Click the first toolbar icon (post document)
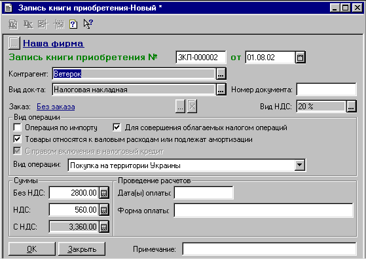Screen dimensions: 366x259 click(13, 24)
